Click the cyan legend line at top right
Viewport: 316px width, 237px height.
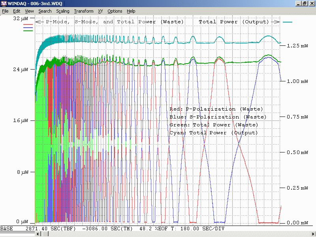(x=288, y=22)
